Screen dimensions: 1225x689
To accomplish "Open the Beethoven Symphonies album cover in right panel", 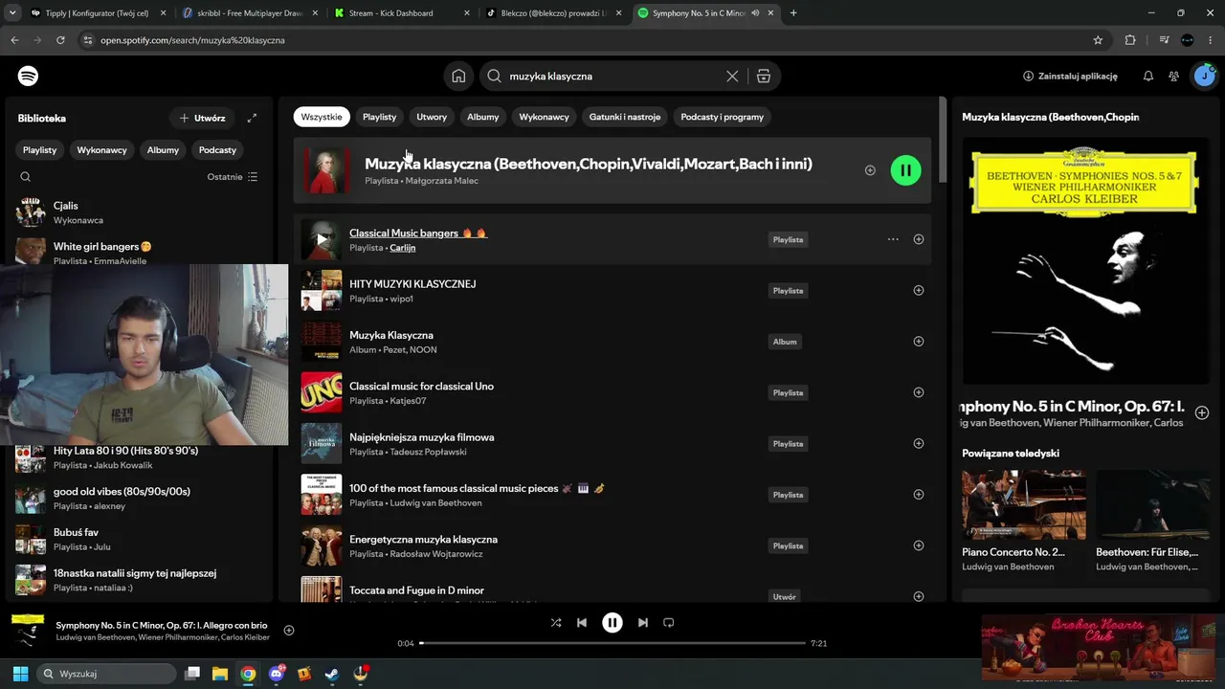I will tap(1086, 260).
